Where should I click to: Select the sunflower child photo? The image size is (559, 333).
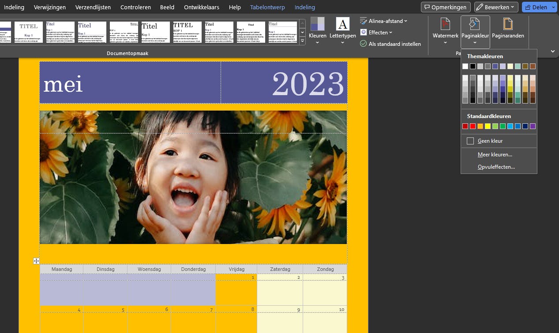193,177
